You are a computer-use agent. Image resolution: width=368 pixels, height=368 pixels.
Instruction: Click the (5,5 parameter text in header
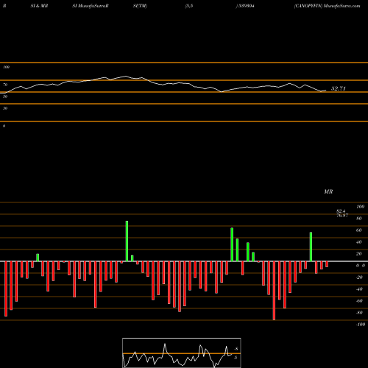click(x=189, y=6)
